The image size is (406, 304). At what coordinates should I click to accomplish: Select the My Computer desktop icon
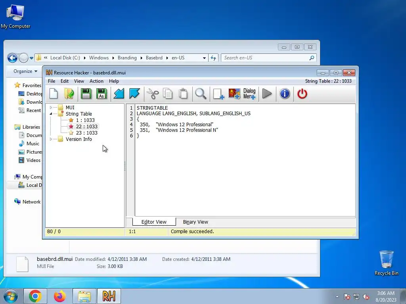15,16
